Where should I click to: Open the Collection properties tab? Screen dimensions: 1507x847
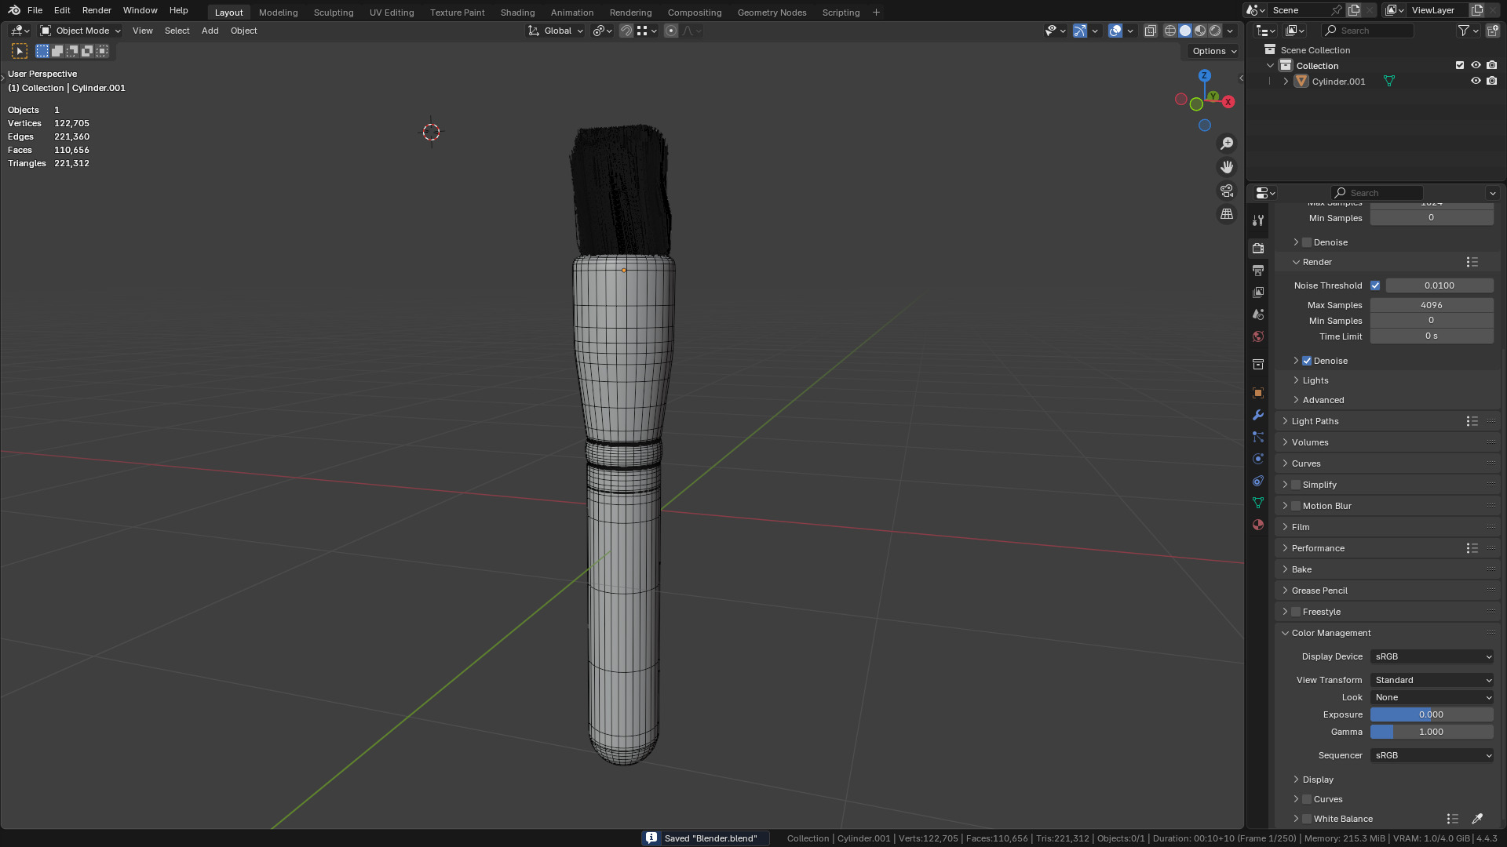point(1258,364)
